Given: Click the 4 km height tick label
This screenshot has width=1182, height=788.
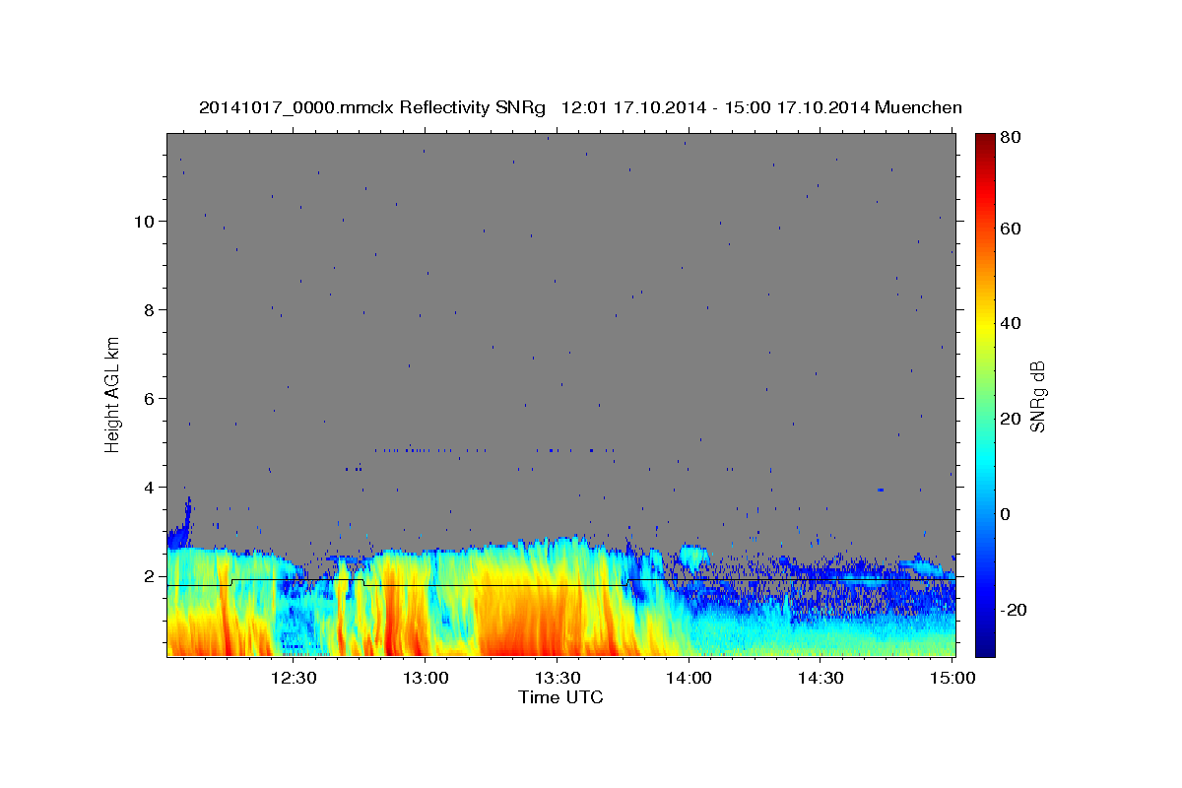Looking at the screenshot, I should pyautogui.click(x=151, y=488).
